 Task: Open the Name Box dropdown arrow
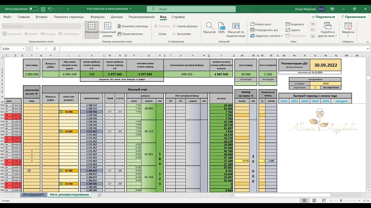tap(23, 49)
